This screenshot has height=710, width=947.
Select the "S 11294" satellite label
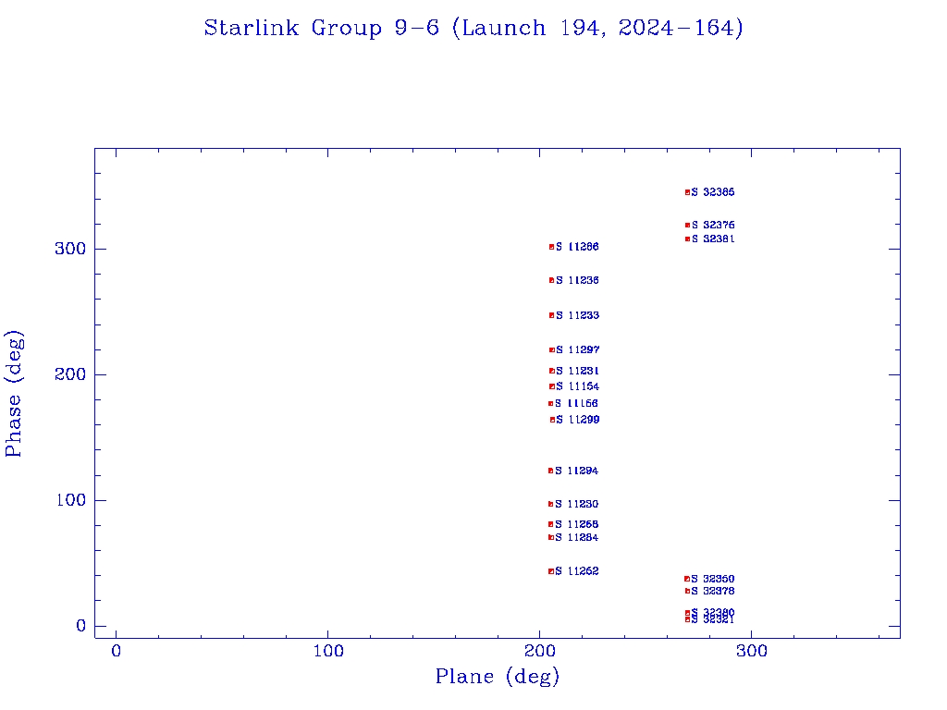576,471
